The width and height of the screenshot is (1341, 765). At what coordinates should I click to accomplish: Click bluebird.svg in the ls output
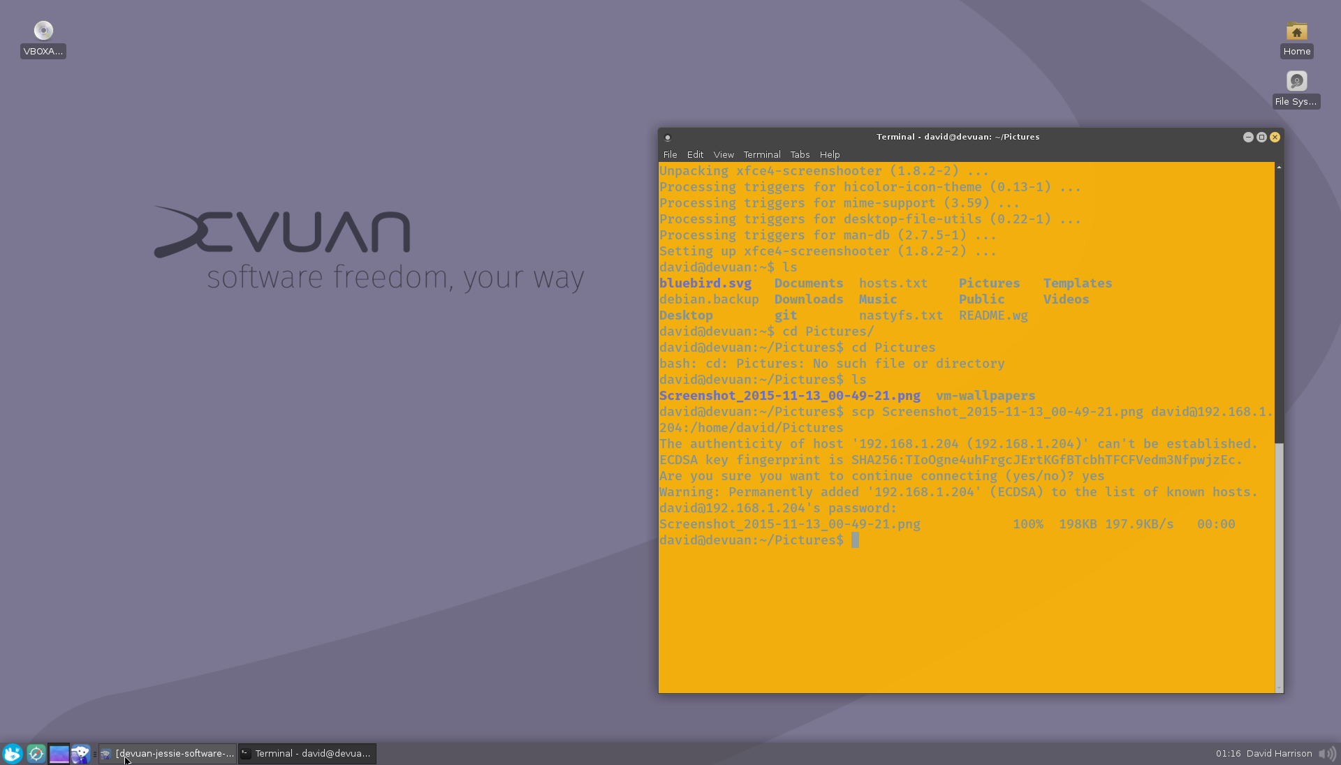[705, 283]
